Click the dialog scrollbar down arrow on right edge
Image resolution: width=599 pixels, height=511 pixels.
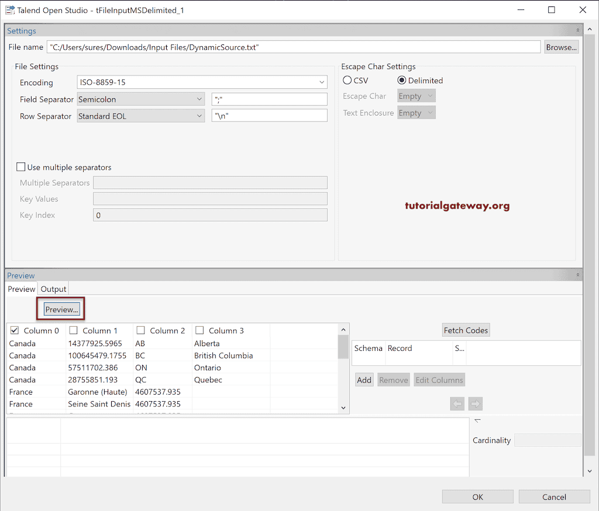pyautogui.click(x=590, y=471)
